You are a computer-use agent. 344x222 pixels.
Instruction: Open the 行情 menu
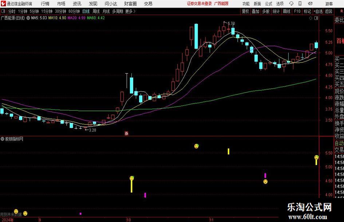(45, 4)
